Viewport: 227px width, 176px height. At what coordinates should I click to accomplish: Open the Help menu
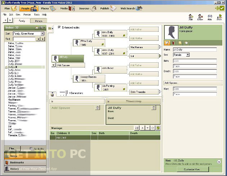(44, 15)
